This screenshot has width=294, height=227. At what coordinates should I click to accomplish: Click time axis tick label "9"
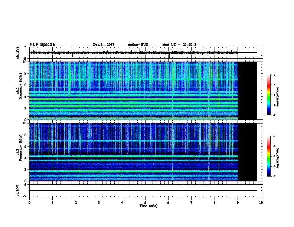[x=238, y=203]
